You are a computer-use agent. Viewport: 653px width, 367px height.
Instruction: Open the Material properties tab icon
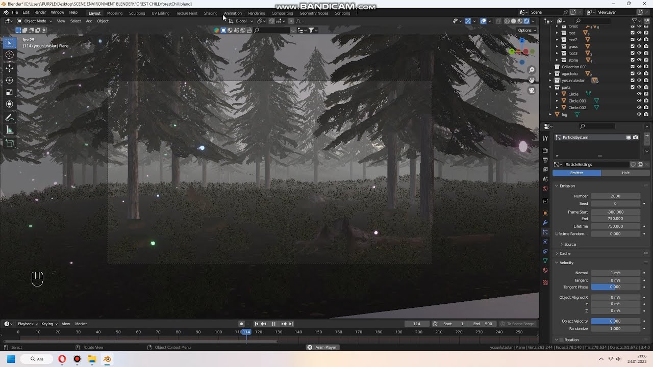[545, 270]
